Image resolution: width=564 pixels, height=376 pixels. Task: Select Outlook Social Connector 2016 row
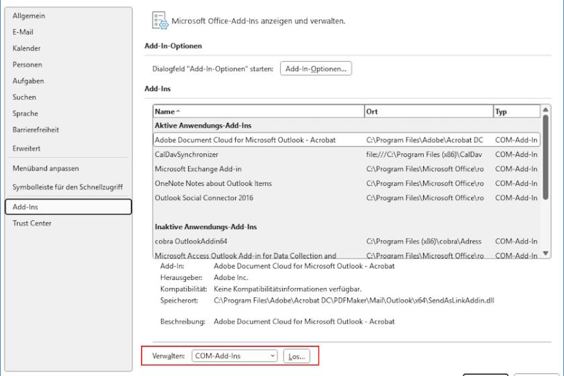tap(346, 198)
